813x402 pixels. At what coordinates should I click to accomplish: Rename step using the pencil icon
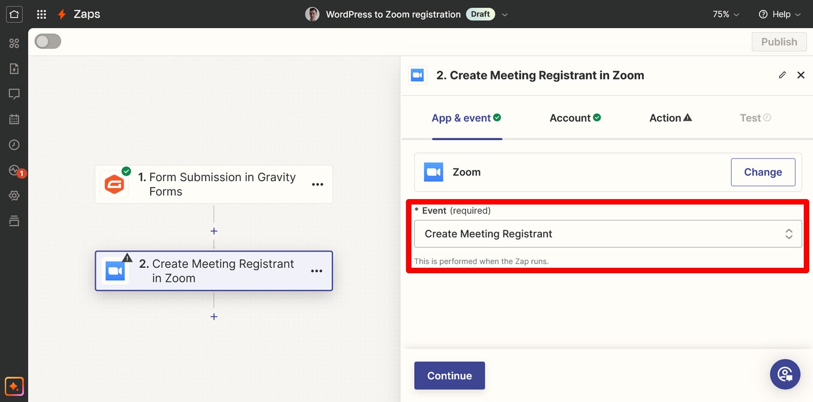782,75
